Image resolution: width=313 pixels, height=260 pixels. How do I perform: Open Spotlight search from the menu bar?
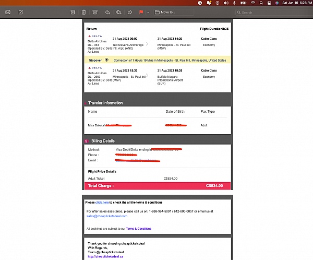pos(261,3)
